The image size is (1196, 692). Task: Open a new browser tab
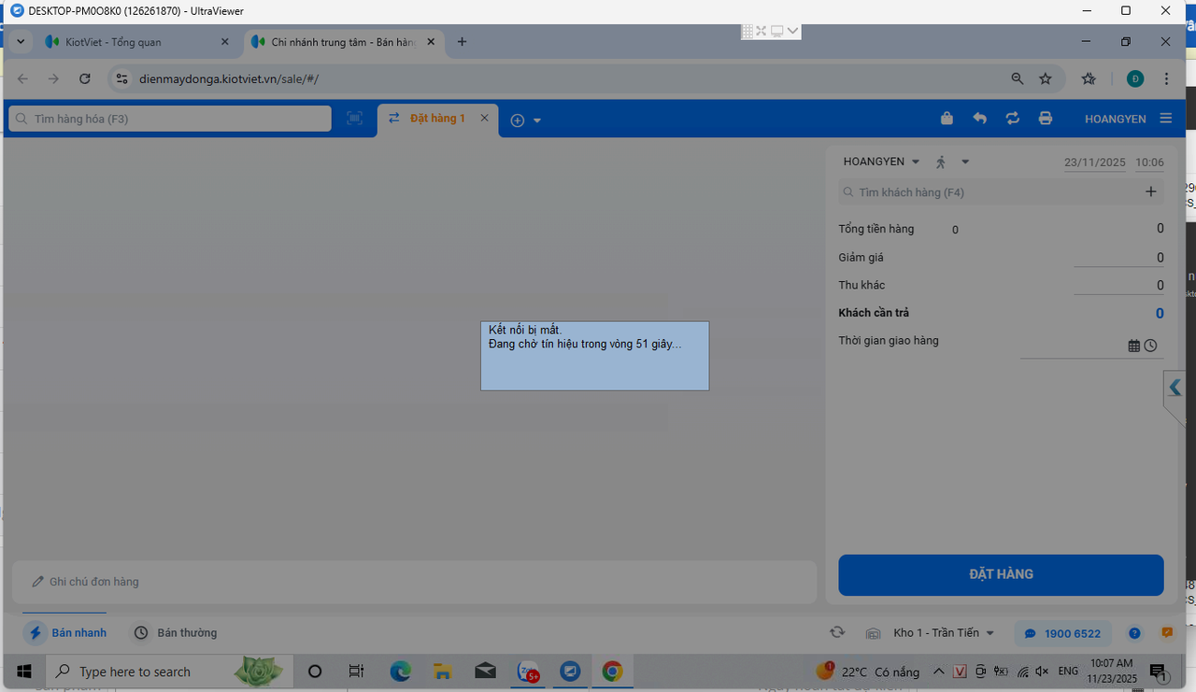462,42
